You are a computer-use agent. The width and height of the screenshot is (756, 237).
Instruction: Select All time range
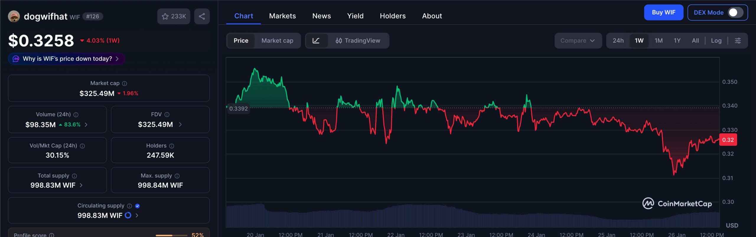(x=695, y=41)
